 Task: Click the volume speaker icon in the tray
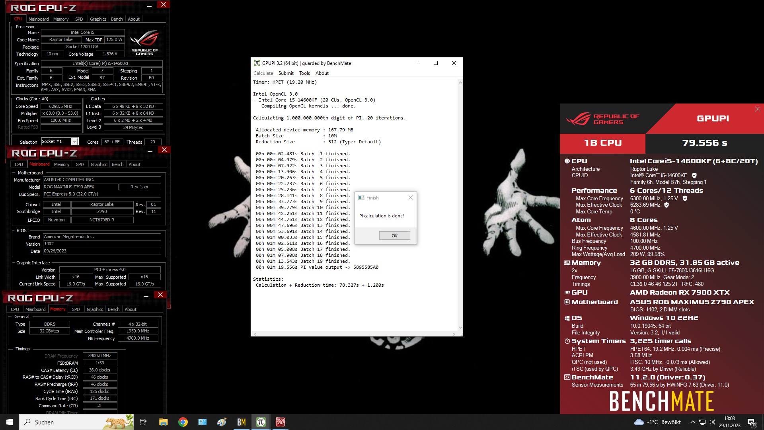(x=712, y=422)
